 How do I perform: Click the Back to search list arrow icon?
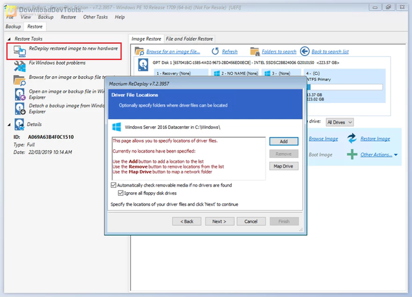pyautogui.click(x=304, y=51)
